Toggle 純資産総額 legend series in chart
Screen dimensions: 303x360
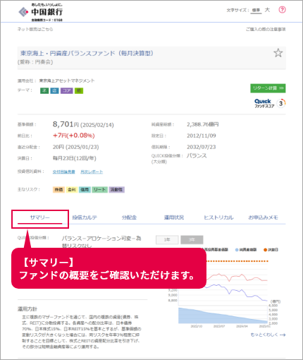(x=246, y=250)
